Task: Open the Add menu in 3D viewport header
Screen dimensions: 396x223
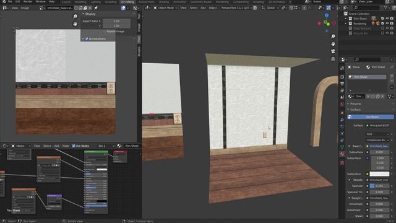Action: coord(203,8)
